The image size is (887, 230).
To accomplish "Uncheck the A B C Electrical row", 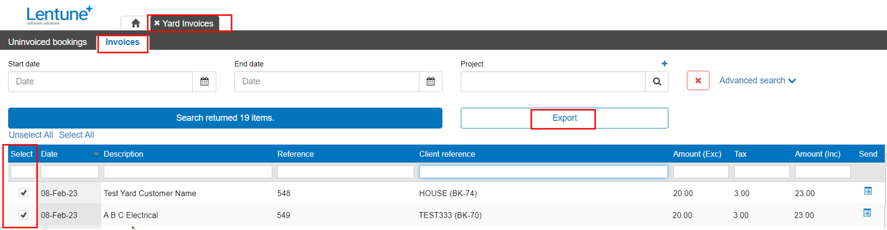I will [23, 215].
